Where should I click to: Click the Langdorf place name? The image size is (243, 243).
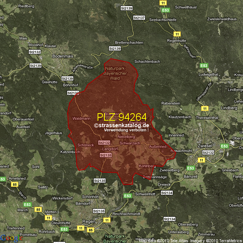[110, 149]
